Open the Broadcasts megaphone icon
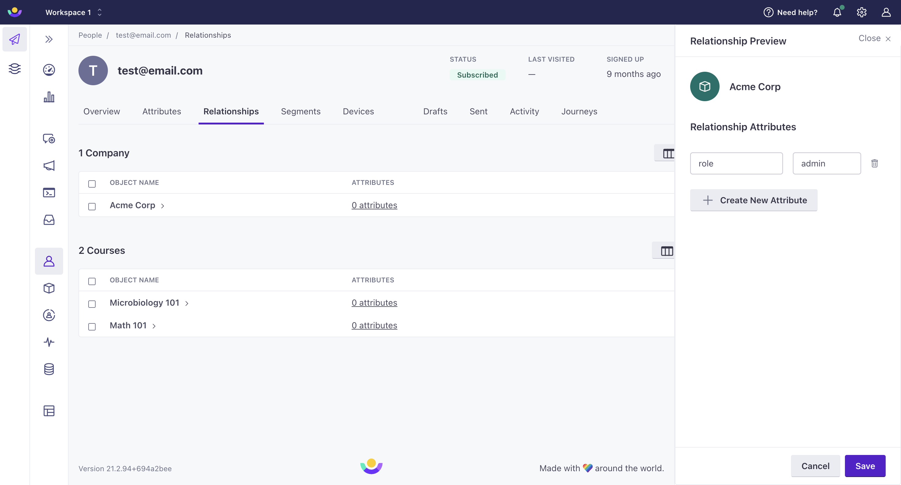 click(x=49, y=166)
